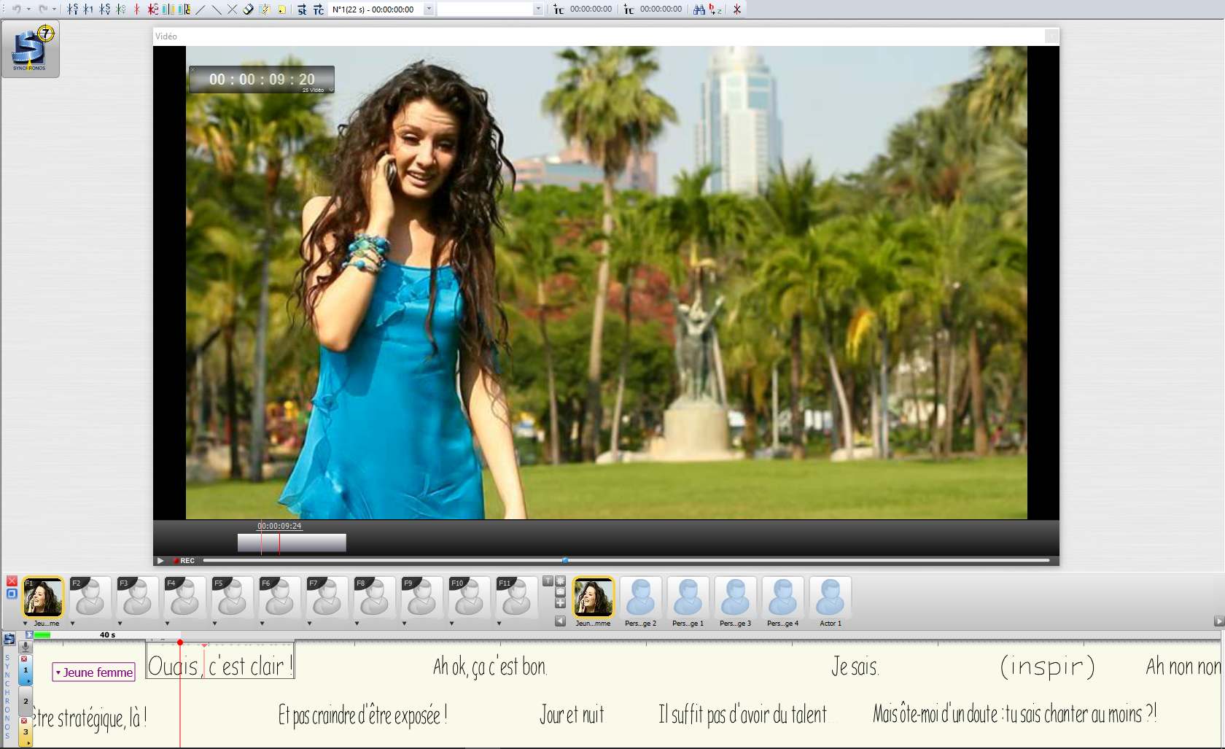Click the yellow note icon in toolbar
The width and height of the screenshot is (1225, 749).
[x=281, y=9]
